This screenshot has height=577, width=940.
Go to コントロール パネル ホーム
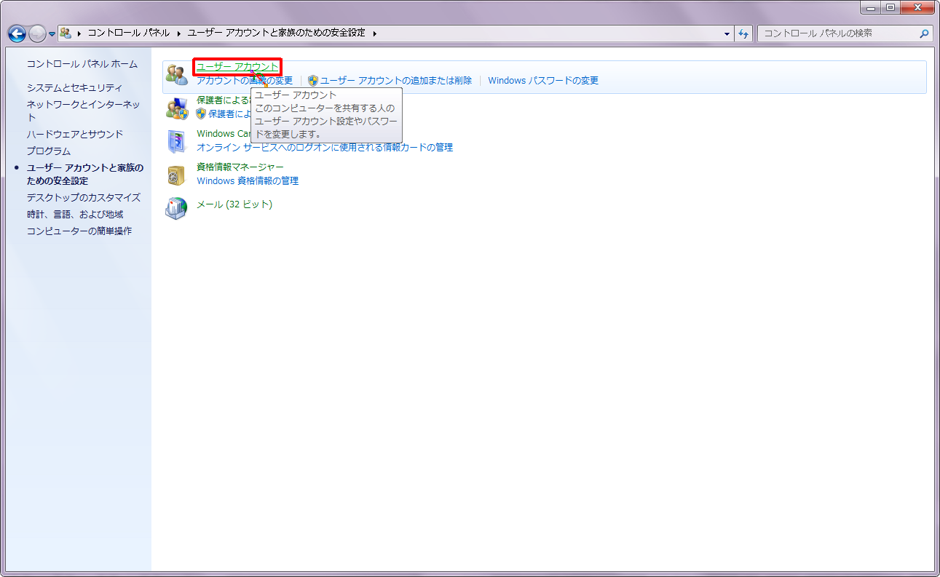tap(82, 64)
